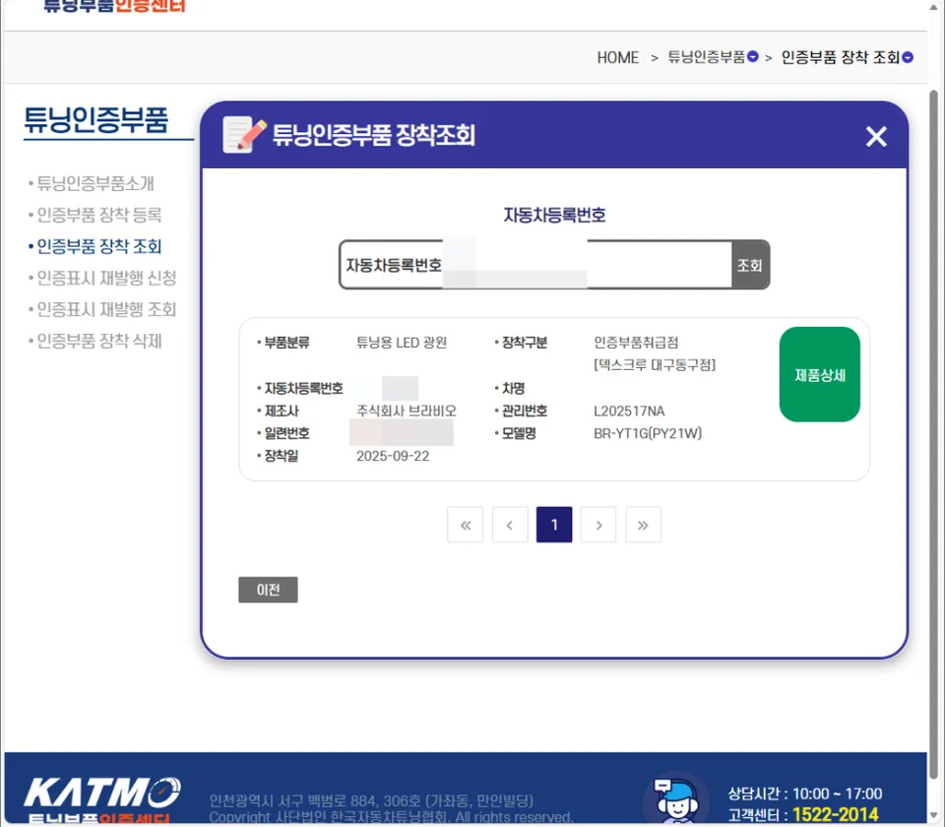The image size is (945, 827).
Task: Open the green 제품상세 button
Action: pyautogui.click(x=819, y=374)
